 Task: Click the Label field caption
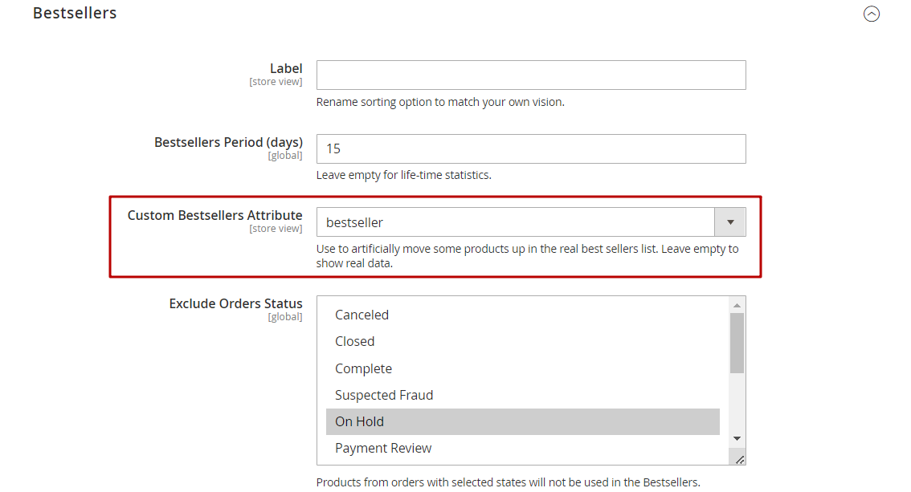(286, 68)
